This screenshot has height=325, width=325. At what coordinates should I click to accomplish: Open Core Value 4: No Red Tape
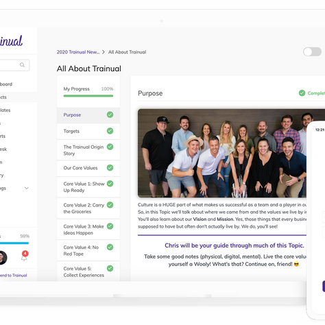[x=88, y=250]
